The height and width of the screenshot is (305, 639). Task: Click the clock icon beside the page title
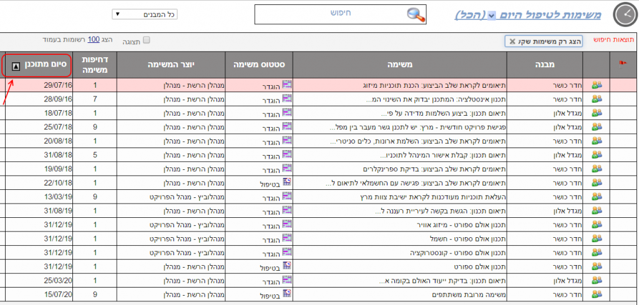[x=624, y=14]
